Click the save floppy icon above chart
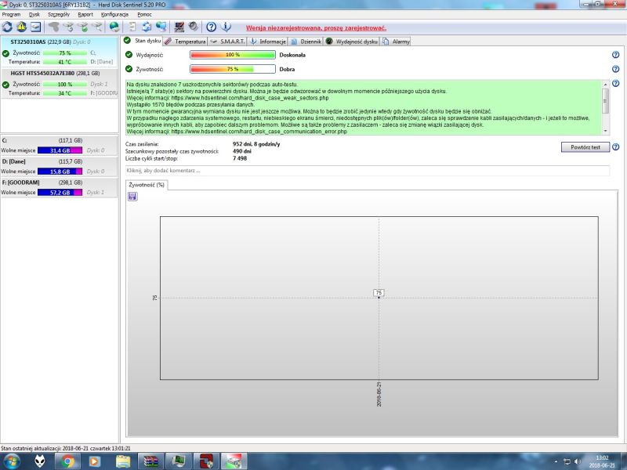Image resolution: width=627 pixels, height=470 pixels. [x=132, y=197]
